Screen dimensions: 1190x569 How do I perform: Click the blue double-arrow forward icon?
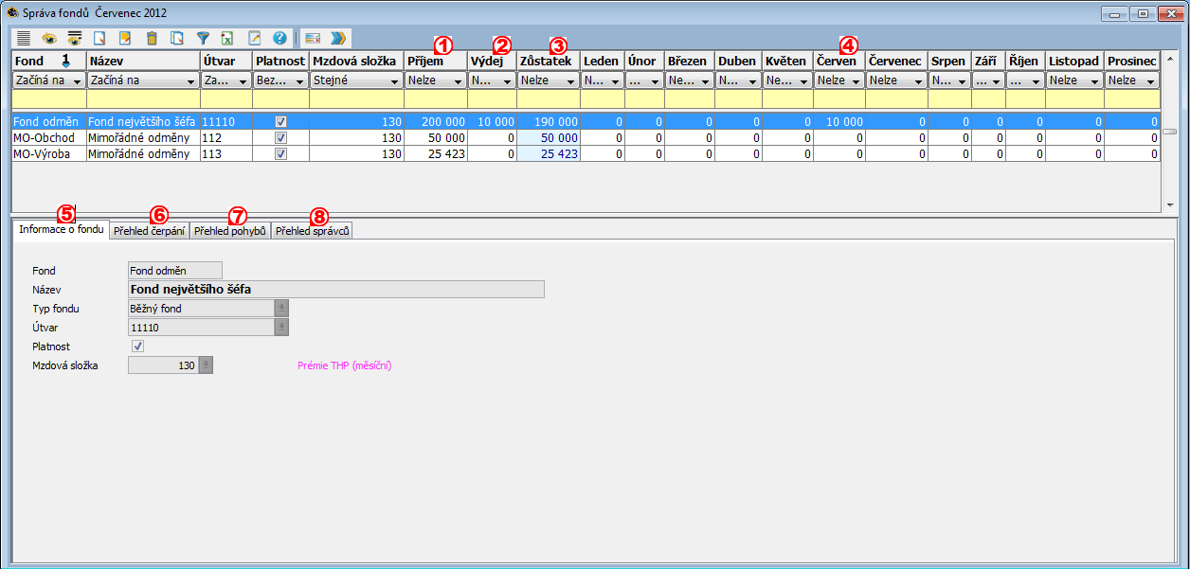pos(338,39)
